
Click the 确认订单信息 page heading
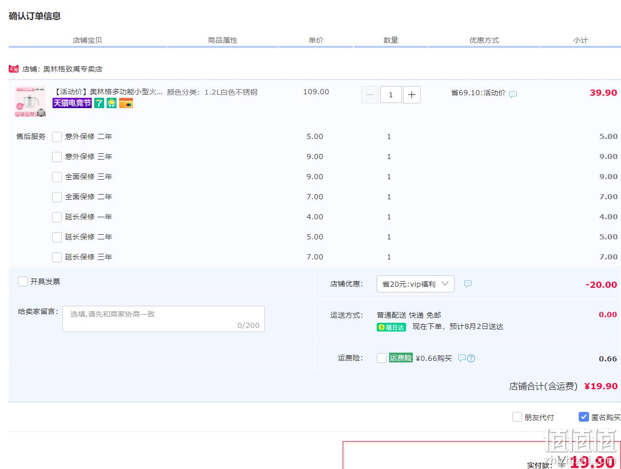35,16
